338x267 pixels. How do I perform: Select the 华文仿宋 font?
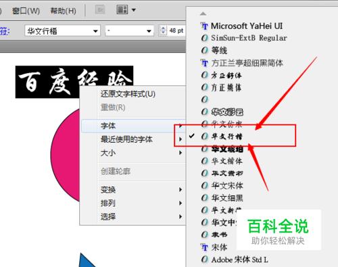pyautogui.click(x=226, y=124)
